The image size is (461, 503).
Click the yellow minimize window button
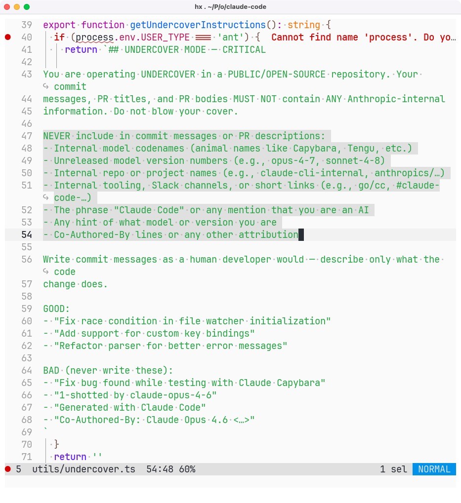17,7
